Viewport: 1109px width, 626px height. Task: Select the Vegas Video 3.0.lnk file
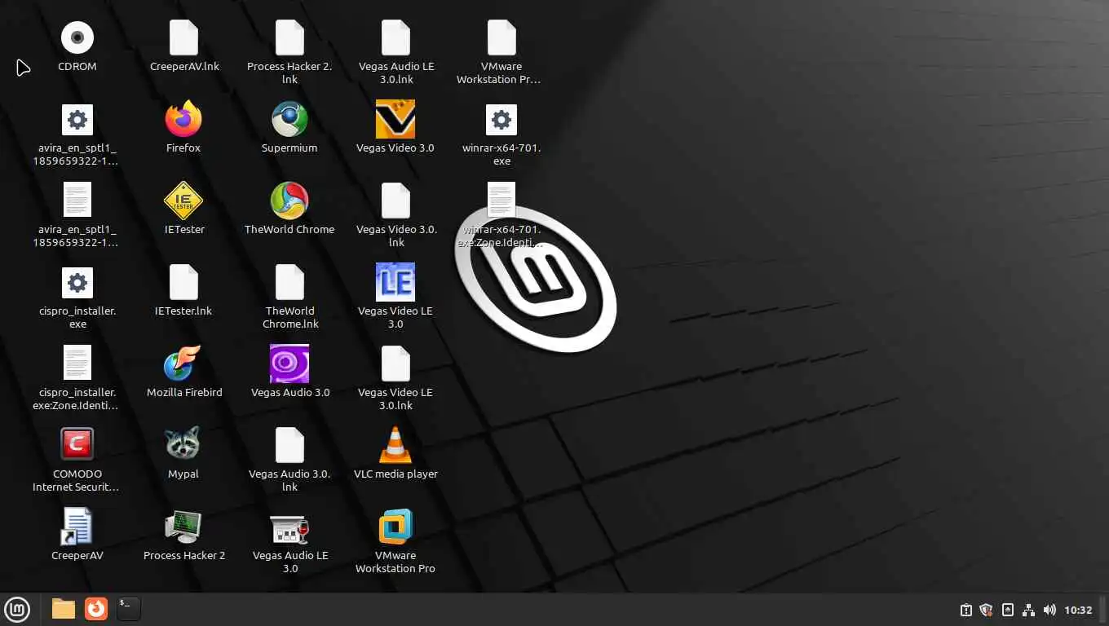click(x=395, y=201)
